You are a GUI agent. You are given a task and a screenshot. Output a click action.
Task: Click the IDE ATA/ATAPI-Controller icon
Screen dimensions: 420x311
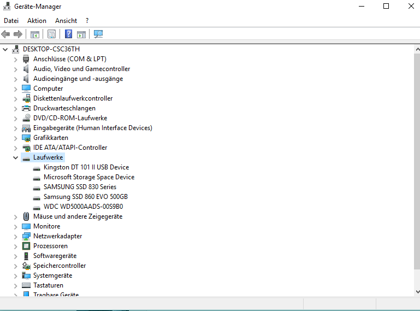pos(26,148)
